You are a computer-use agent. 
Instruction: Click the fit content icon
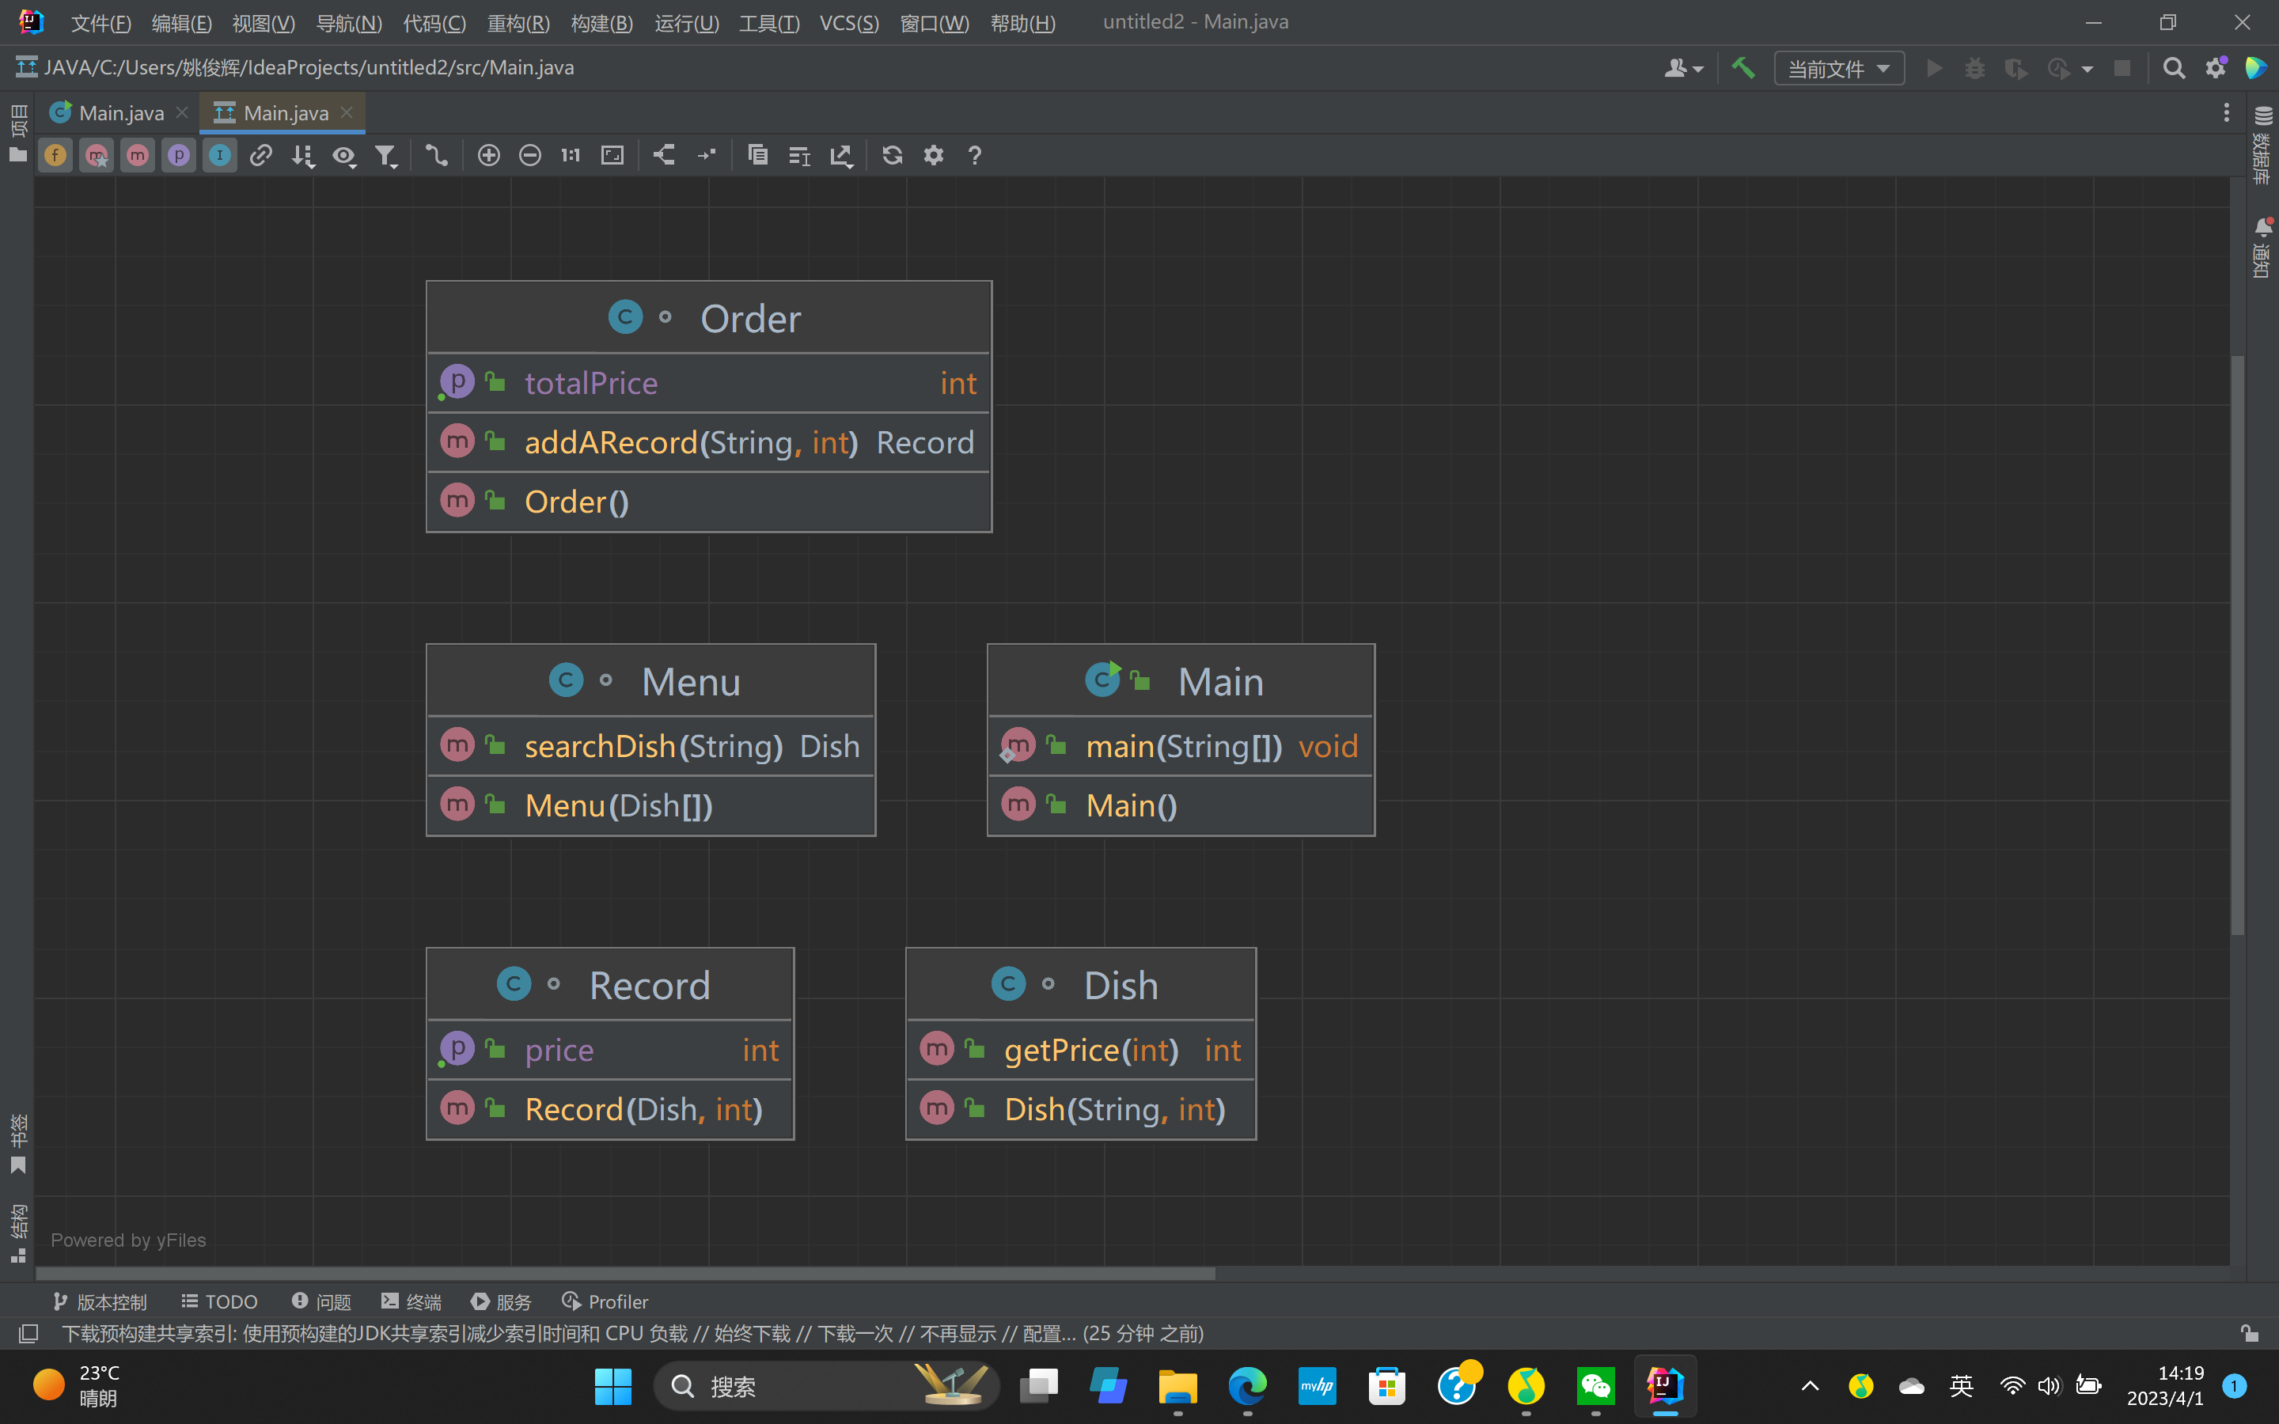[x=612, y=155]
